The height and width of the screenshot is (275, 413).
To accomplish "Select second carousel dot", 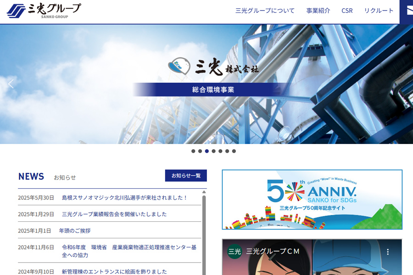I will tap(200, 151).
